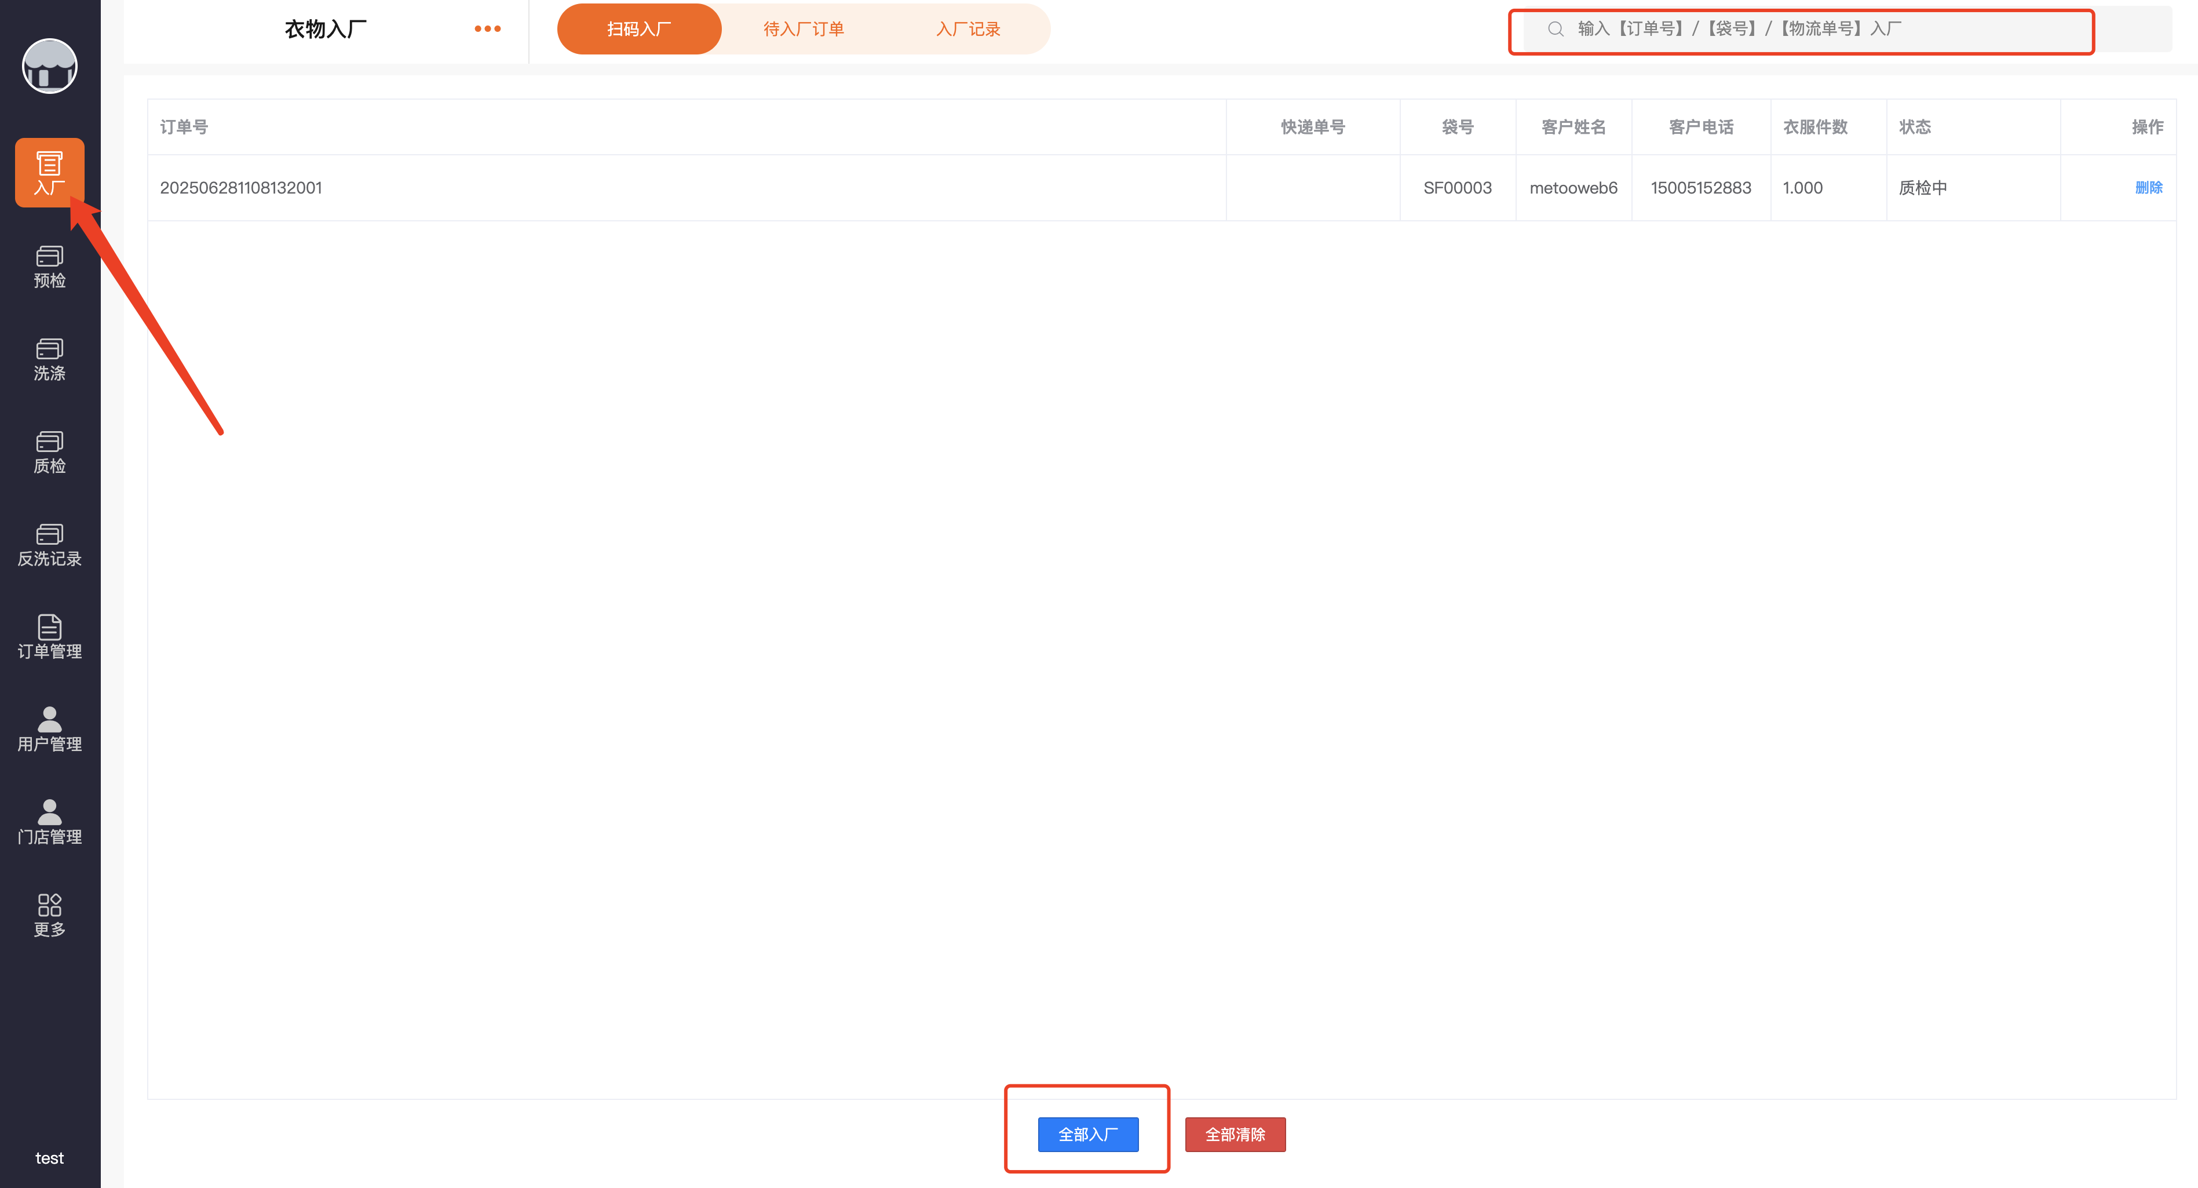Switch to the 入厂记录 tab

click(x=967, y=29)
